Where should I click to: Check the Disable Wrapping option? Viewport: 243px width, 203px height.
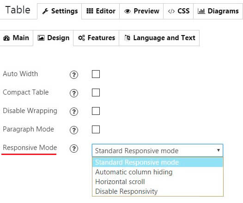click(96, 111)
